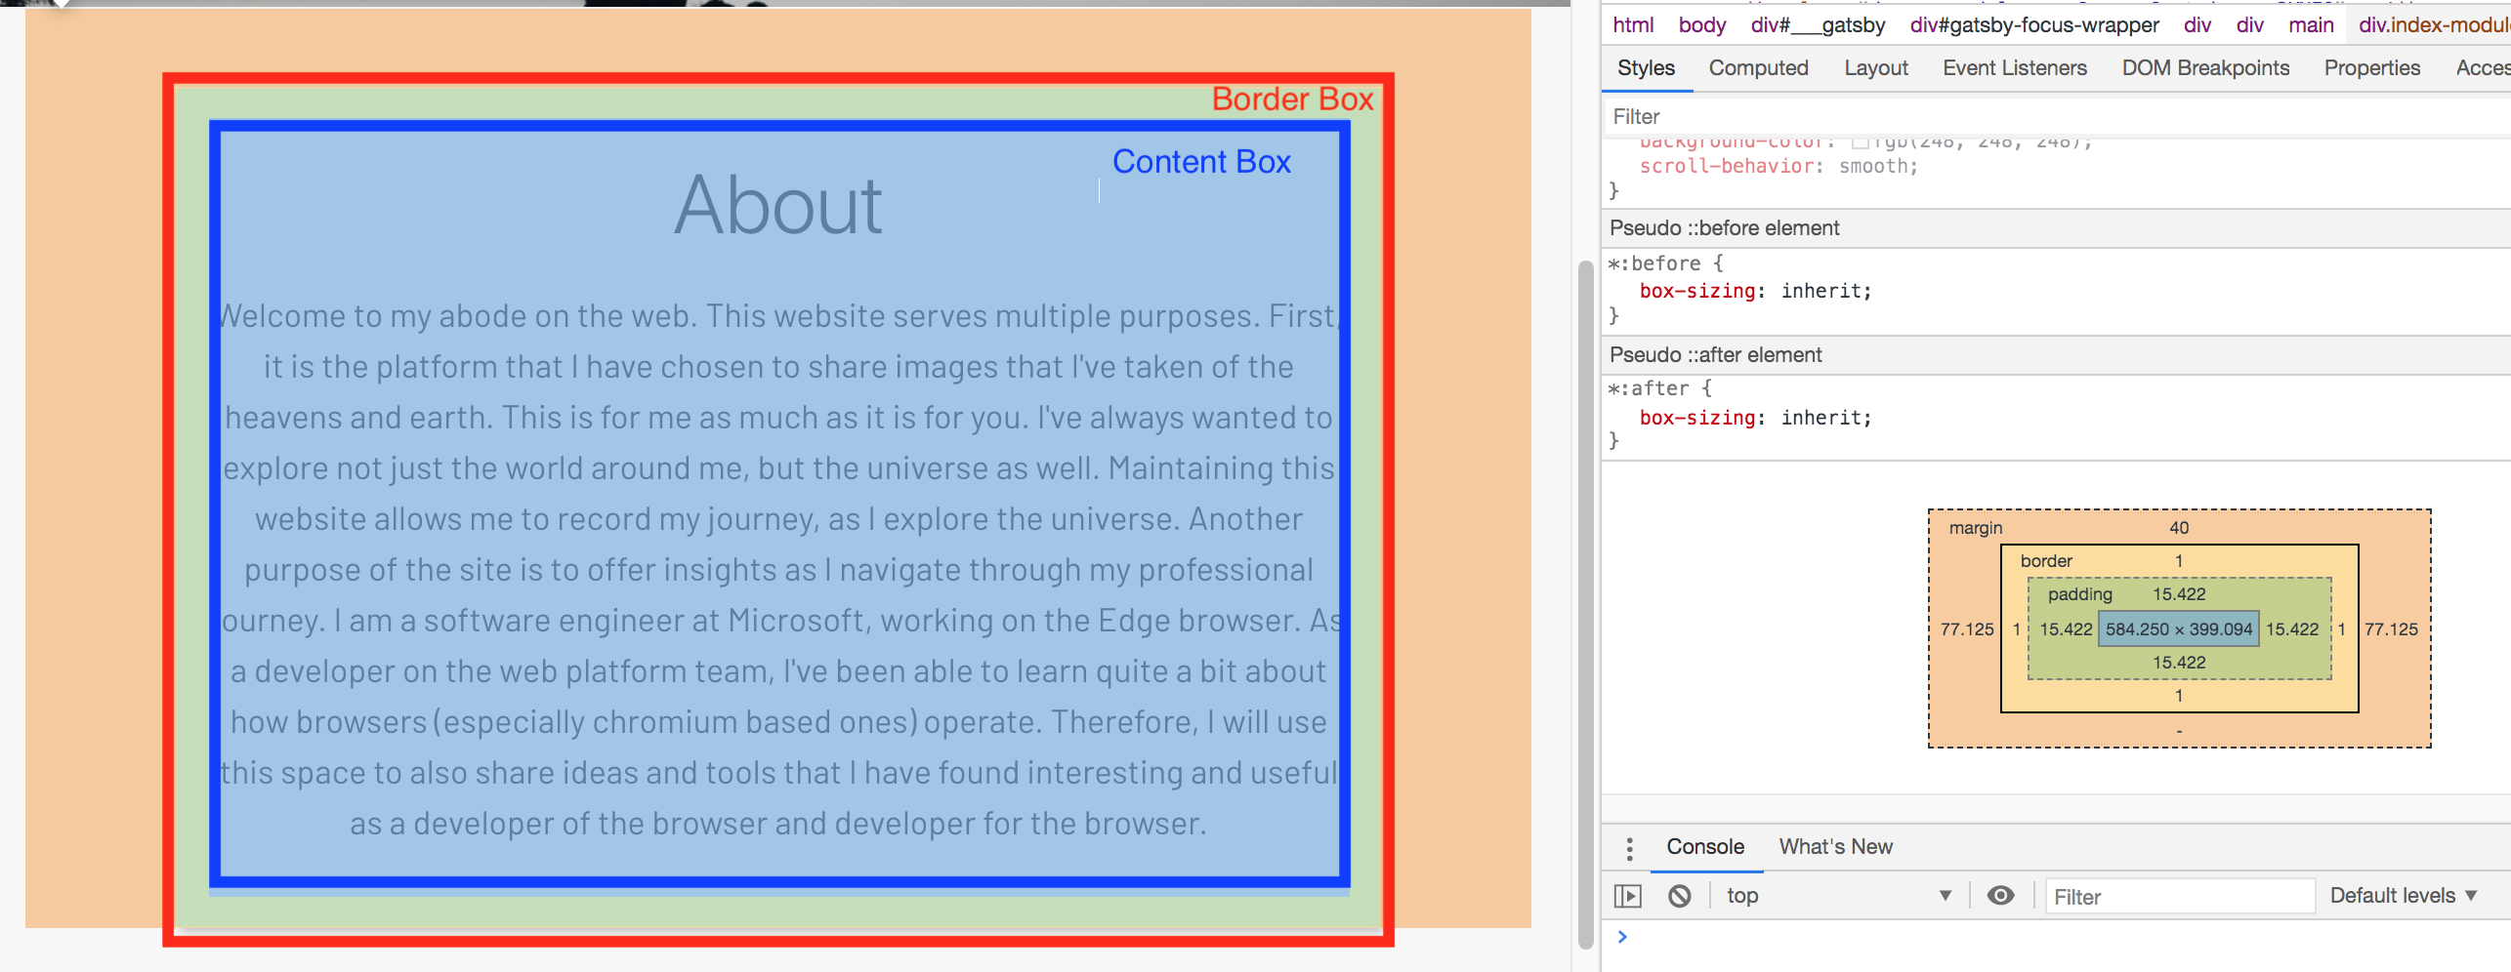Select the main breadcrumb element
The image size is (2511, 972).
click(x=2310, y=25)
